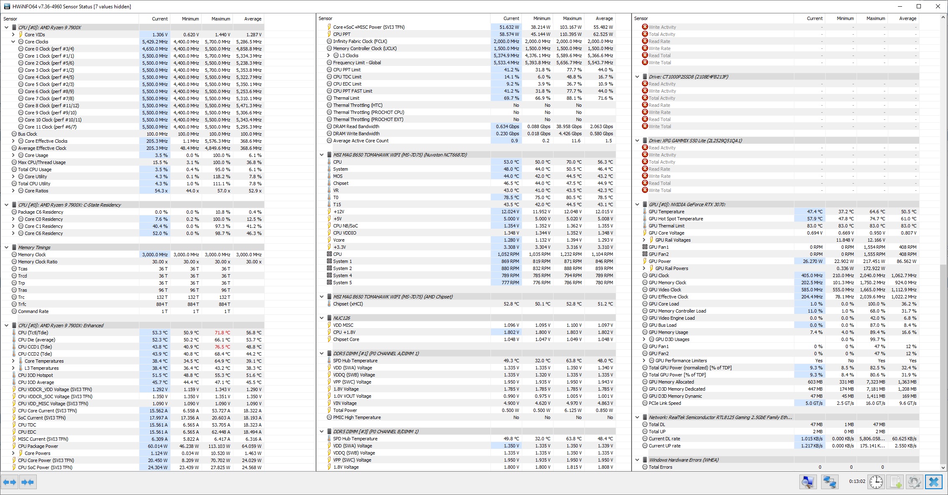Click the remote network computers icon

pos(829,482)
